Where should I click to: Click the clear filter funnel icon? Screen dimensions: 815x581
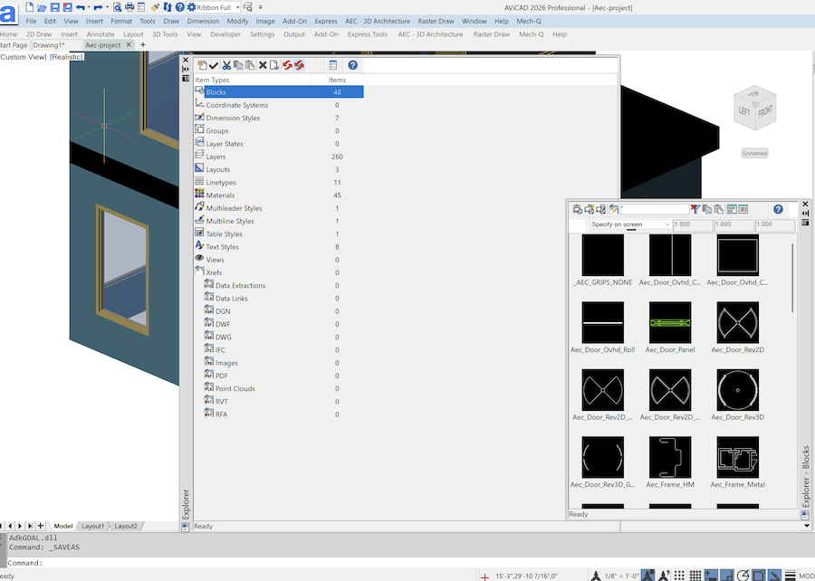(x=695, y=209)
